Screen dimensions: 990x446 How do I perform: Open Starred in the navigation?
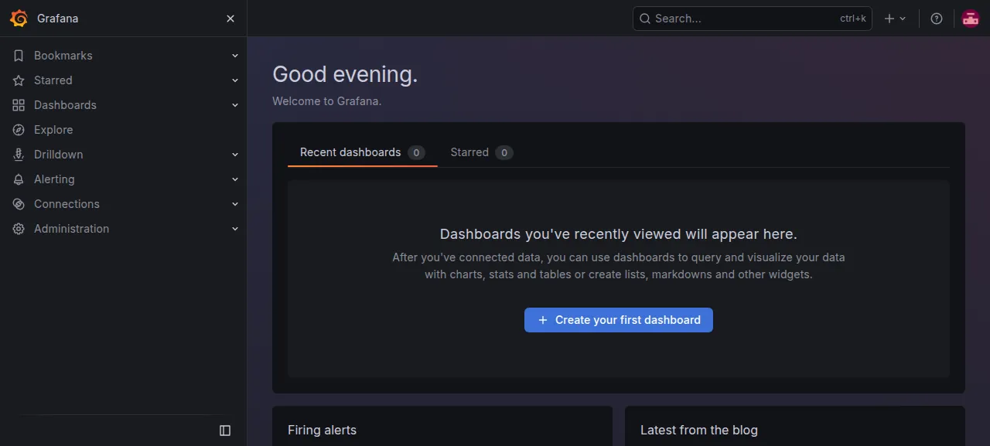(53, 80)
